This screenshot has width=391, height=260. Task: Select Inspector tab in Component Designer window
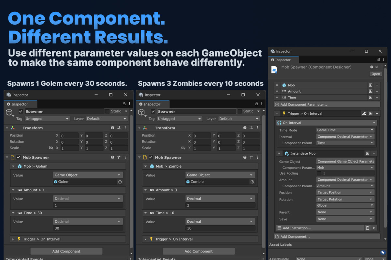283,60
